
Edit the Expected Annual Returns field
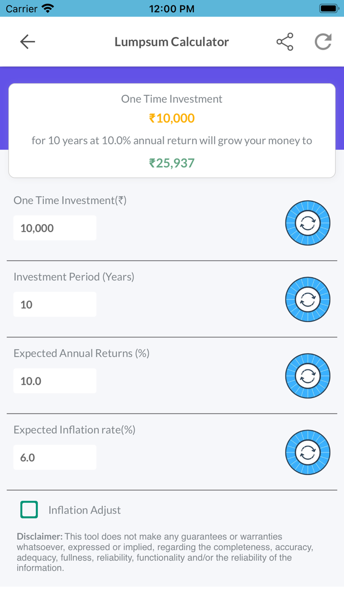[x=55, y=381]
